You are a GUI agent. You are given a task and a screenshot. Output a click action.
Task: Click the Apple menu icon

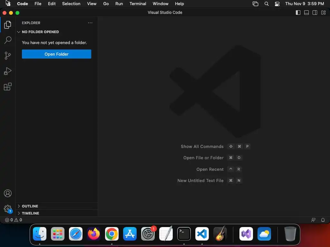tap(8, 4)
